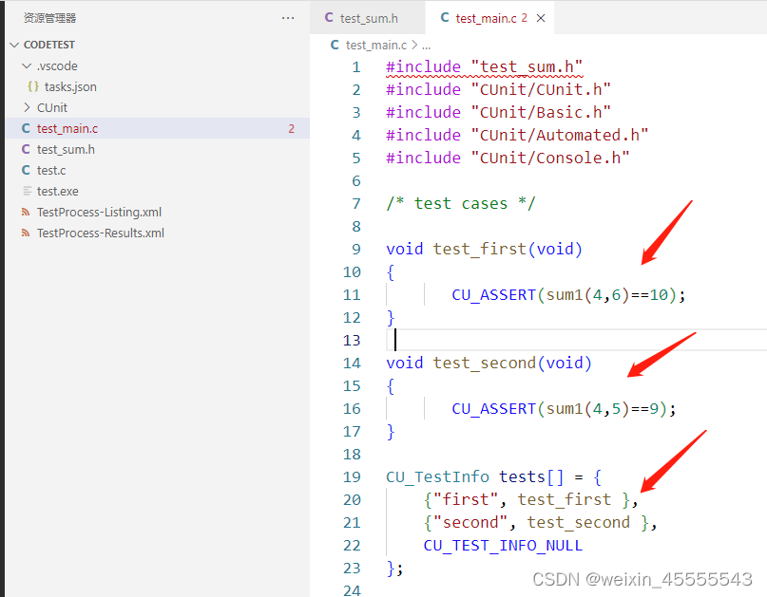Click the C icon beside test_main.c in explorer
This screenshot has height=597, width=767.
point(26,128)
